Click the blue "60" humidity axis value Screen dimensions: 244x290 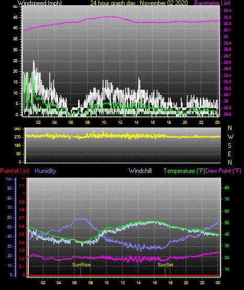click(x=9, y=218)
